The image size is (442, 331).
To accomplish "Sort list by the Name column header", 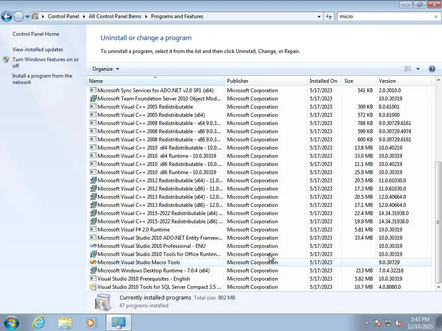I will point(155,81).
